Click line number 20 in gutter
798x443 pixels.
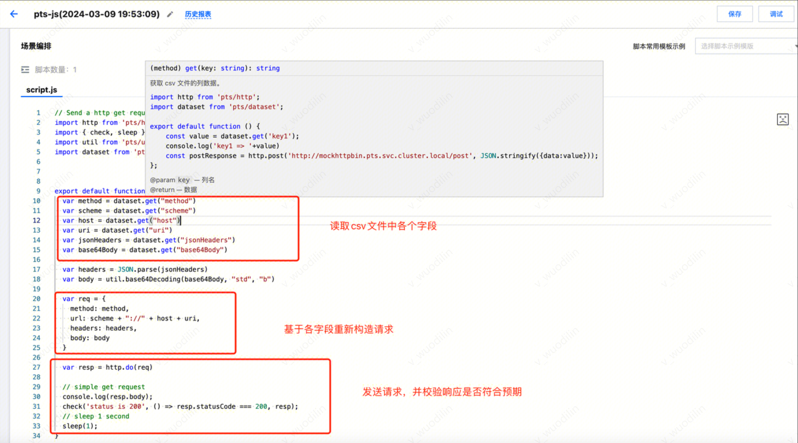[37, 299]
